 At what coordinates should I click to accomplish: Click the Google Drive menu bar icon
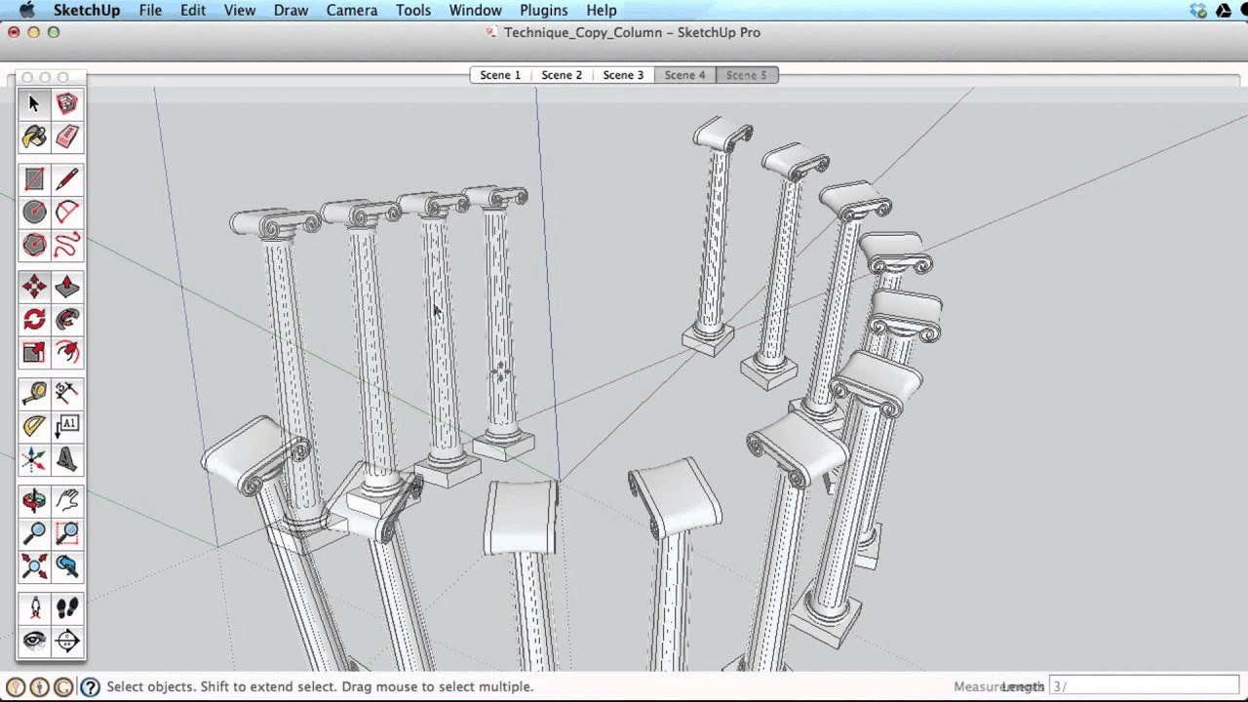(x=1224, y=11)
